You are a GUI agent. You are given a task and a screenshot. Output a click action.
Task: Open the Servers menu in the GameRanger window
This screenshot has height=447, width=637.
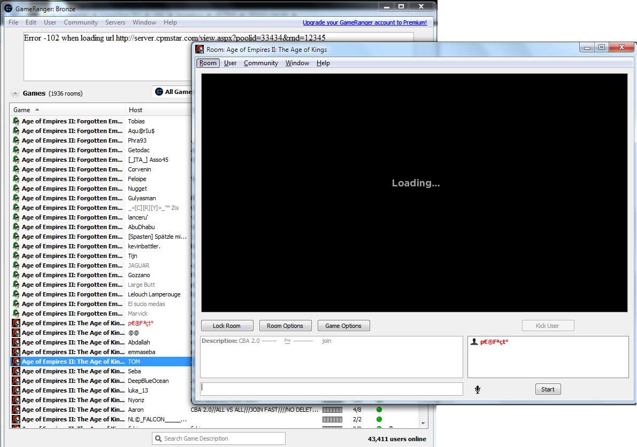click(115, 22)
